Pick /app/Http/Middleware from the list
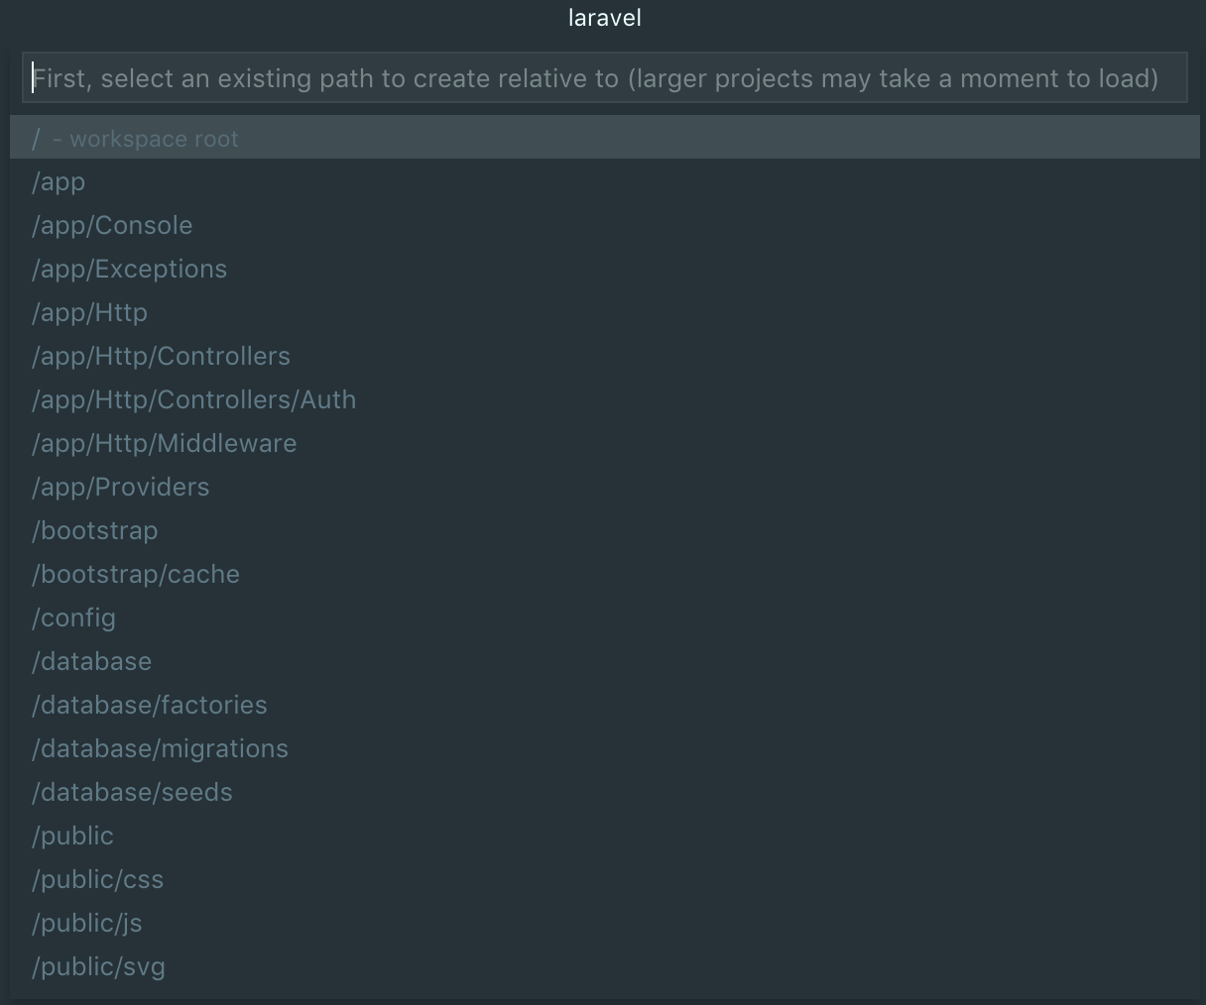The height and width of the screenshot is (1005, 1206). (165, 444)
